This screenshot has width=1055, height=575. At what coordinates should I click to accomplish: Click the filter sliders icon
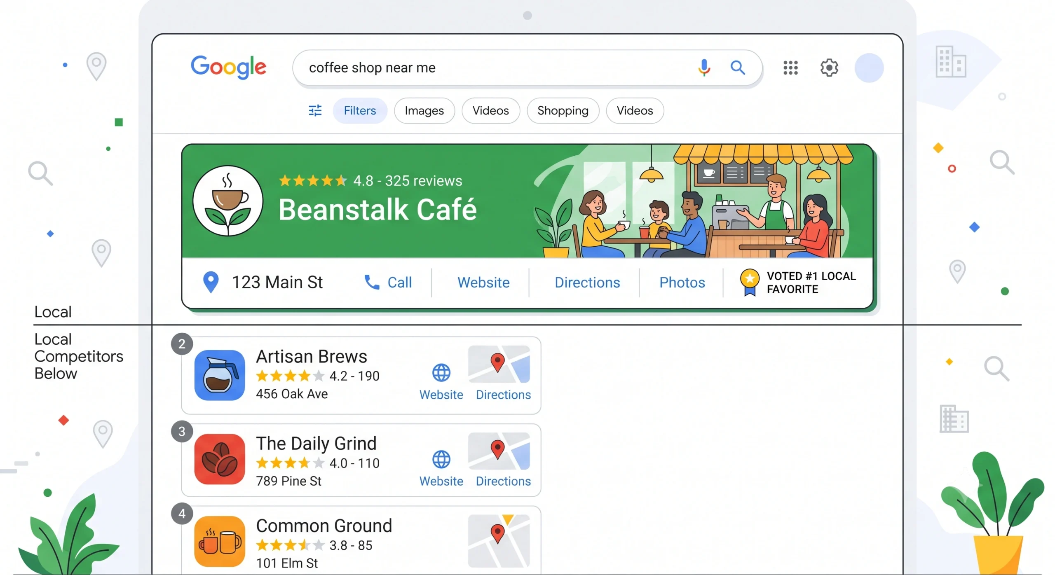tap(315, 110)
